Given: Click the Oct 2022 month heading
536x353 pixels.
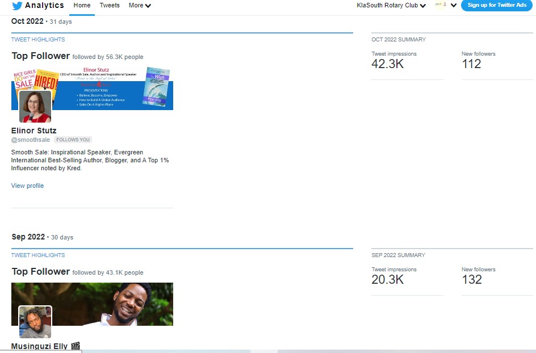Looking at the screenshot, I should [x=27, y=21].
